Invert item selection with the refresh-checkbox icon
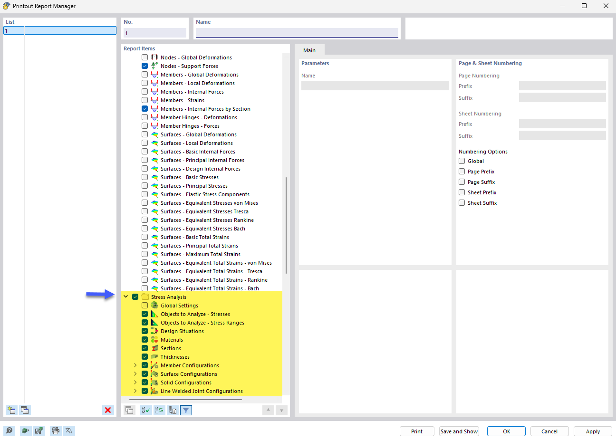Viewport: 616px width, 440px height. (x=159, y=410)
